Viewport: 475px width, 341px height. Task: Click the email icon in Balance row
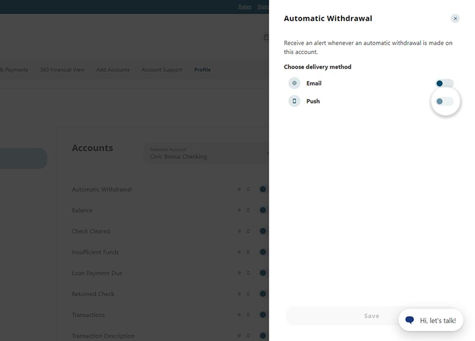[239, 210]
